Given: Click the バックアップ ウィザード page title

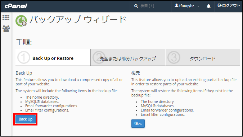Looking at the screenshot, I should coord(78,20).
